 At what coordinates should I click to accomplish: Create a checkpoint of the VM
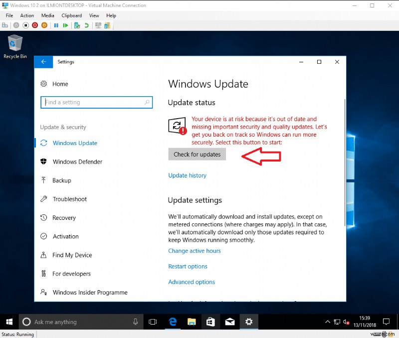point(76,25)
